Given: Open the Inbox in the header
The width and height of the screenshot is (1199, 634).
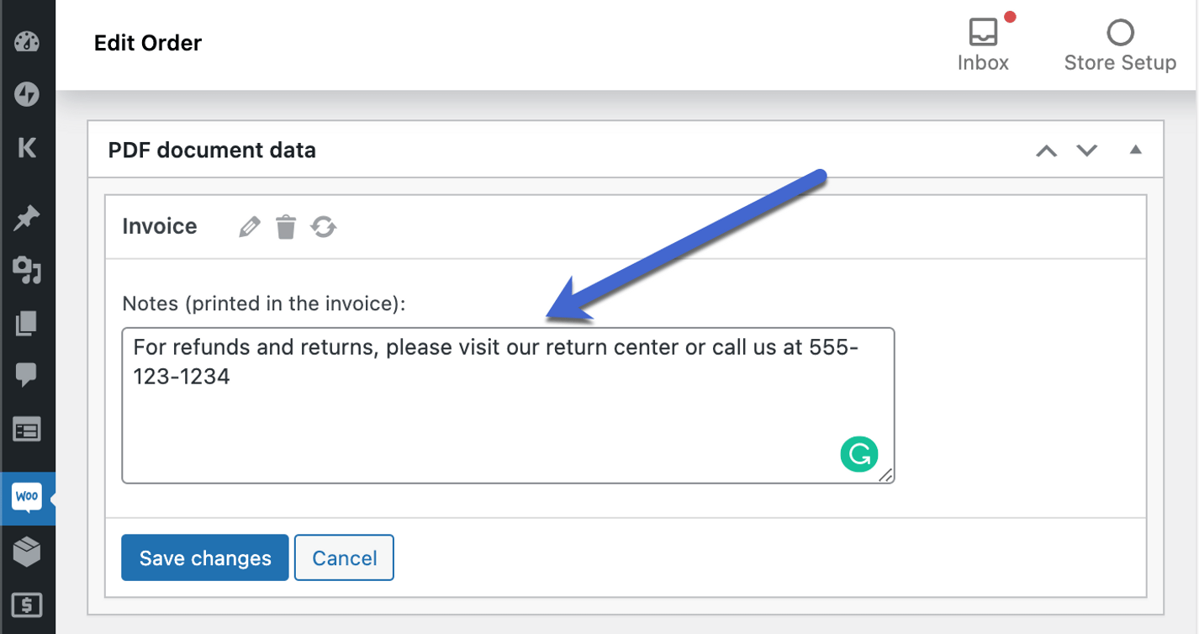Looking at the screenshot, I should click(983, 44).
